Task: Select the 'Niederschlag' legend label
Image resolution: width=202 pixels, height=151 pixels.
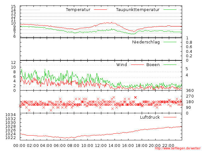Action: [146, 42]
